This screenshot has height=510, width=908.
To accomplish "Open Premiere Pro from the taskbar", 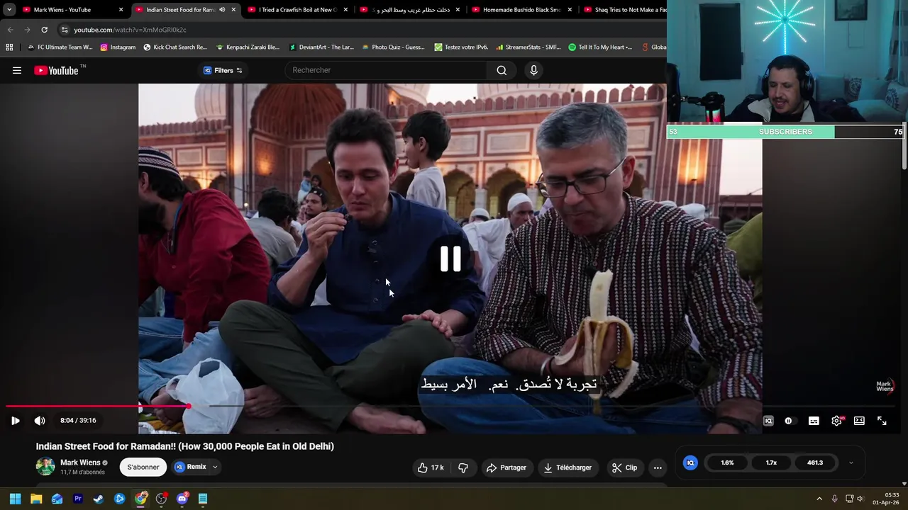I will coord(78,499).
